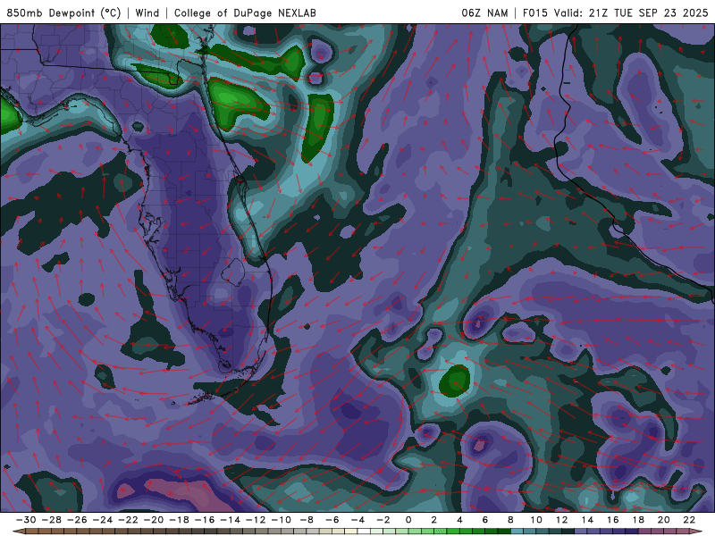Viewport: 715px width, 536px height.
Task: Click 'Valid: 21Z TUE SEP 23 2025' text
Action: tap(631, 13)
